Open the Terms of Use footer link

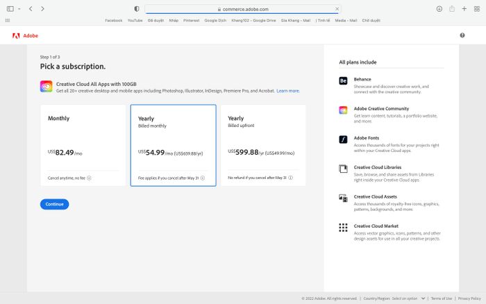[x=442, y=298]
